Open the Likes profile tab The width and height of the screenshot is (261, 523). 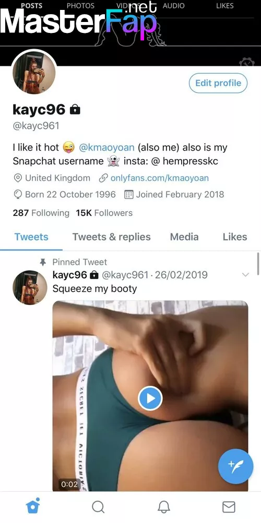point(235,237)
